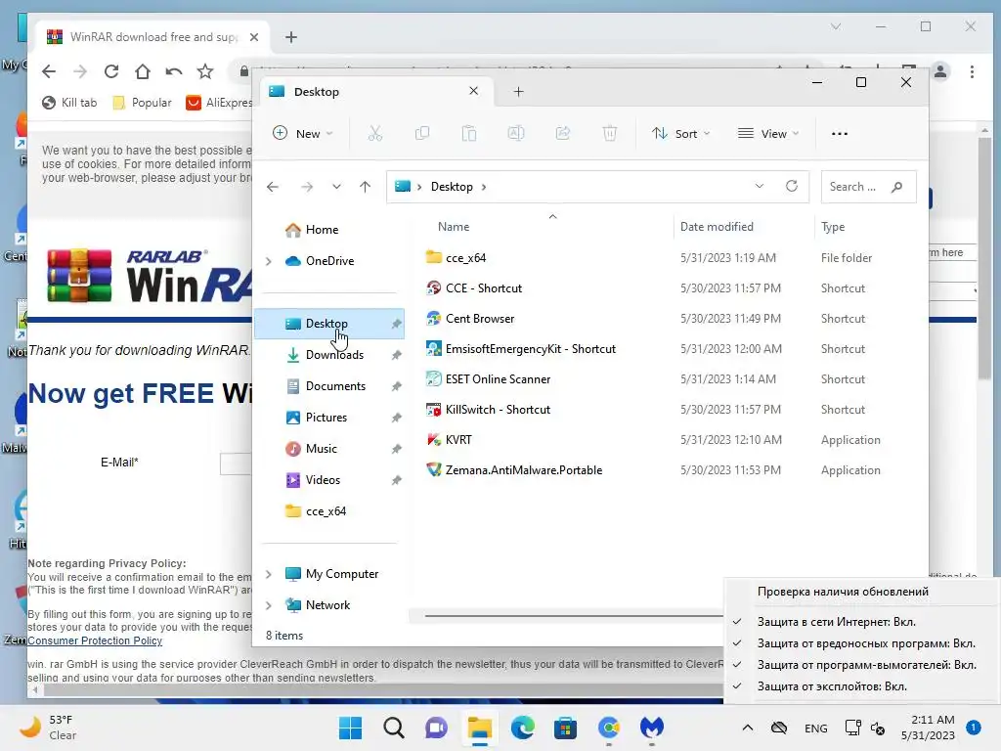Go back in File Explorer navigation
The width and height of the screenshot is (1001, 751).
click(x=273, y=187)
